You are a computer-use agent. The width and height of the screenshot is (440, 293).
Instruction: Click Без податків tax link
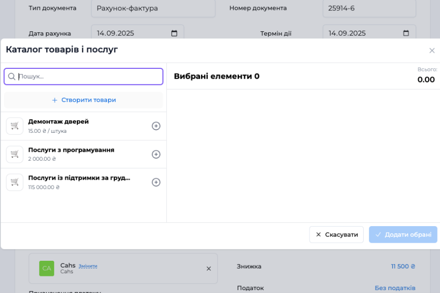click(395, 288)
